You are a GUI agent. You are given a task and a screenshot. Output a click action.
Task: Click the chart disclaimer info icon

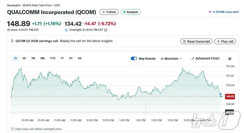coord(12,129)
